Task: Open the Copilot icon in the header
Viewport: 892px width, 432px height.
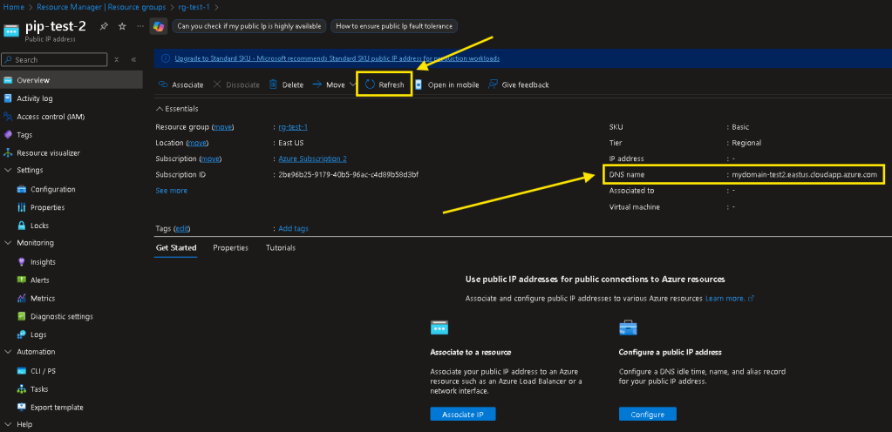Action: pyautogui.click(x=158, y=27)
